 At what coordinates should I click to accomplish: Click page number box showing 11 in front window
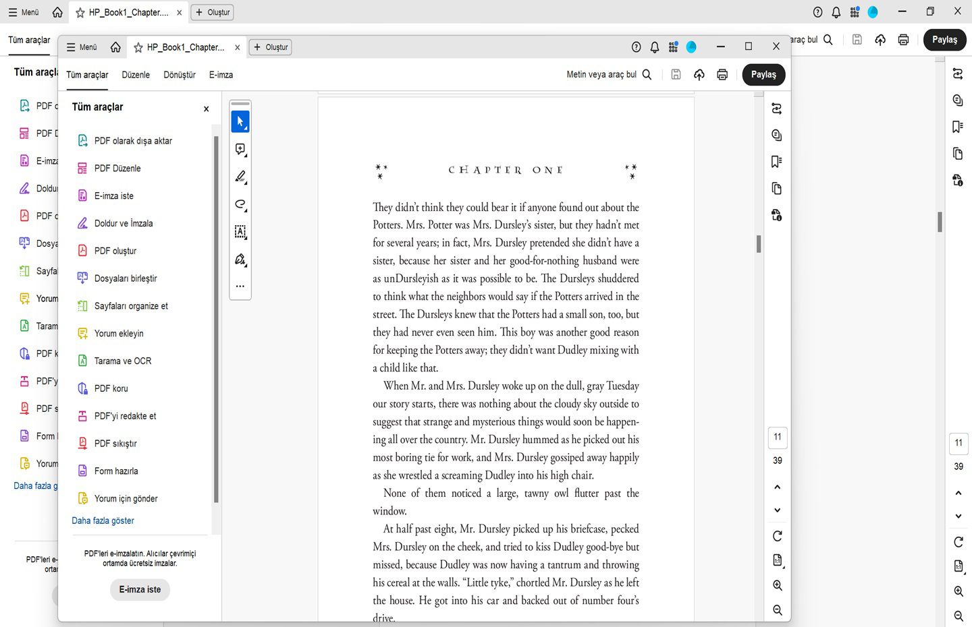click(x=778, y=437)
